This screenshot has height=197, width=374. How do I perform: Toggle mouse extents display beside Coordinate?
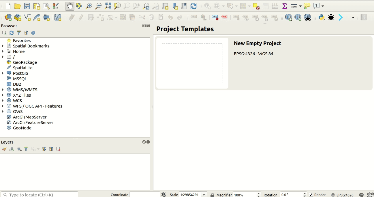(x=164, y=195)
